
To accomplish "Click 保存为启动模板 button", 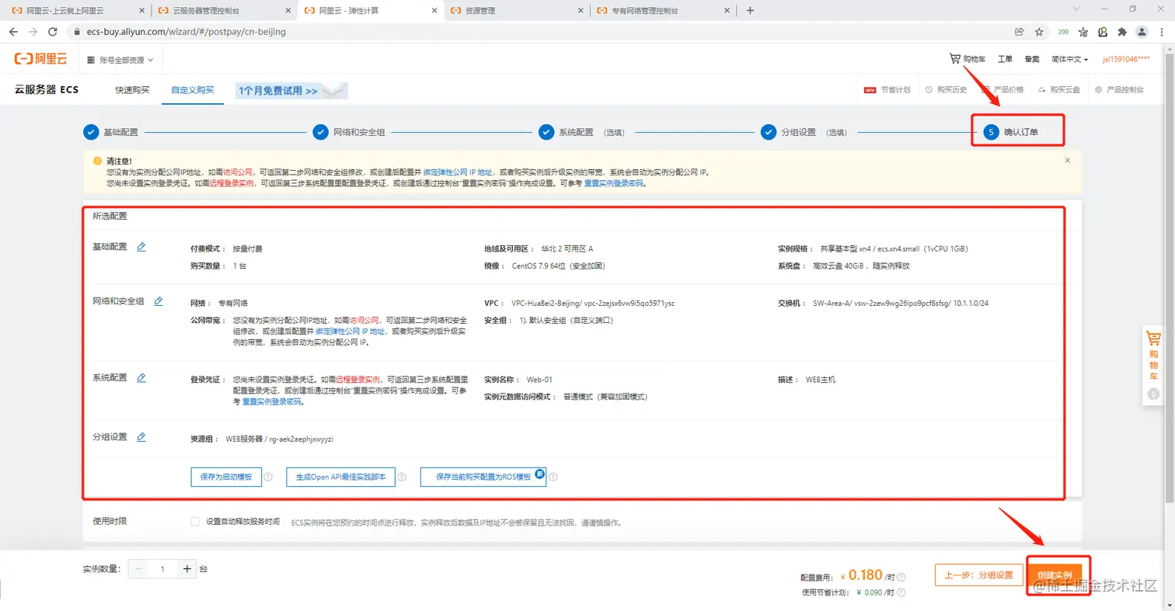I will [226, 477].
